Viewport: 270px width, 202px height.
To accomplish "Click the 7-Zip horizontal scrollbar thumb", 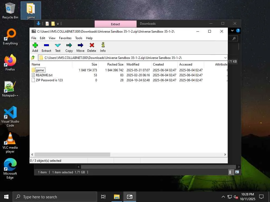I will point(72,154).
